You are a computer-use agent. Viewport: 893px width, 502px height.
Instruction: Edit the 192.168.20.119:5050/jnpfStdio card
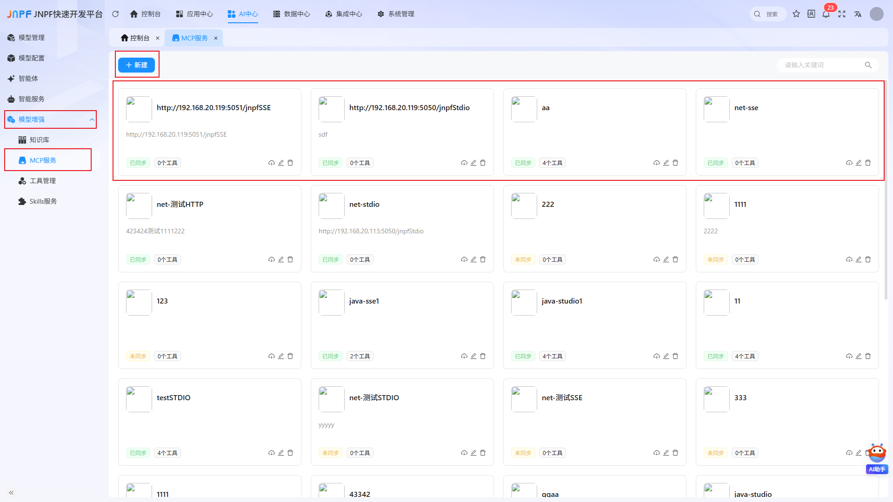[x=473, y=163]
